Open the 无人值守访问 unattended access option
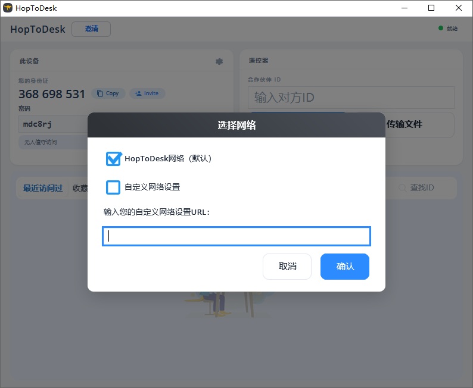Image resolution: width=473 pixels, height=388 pixels. coord(53,142)
